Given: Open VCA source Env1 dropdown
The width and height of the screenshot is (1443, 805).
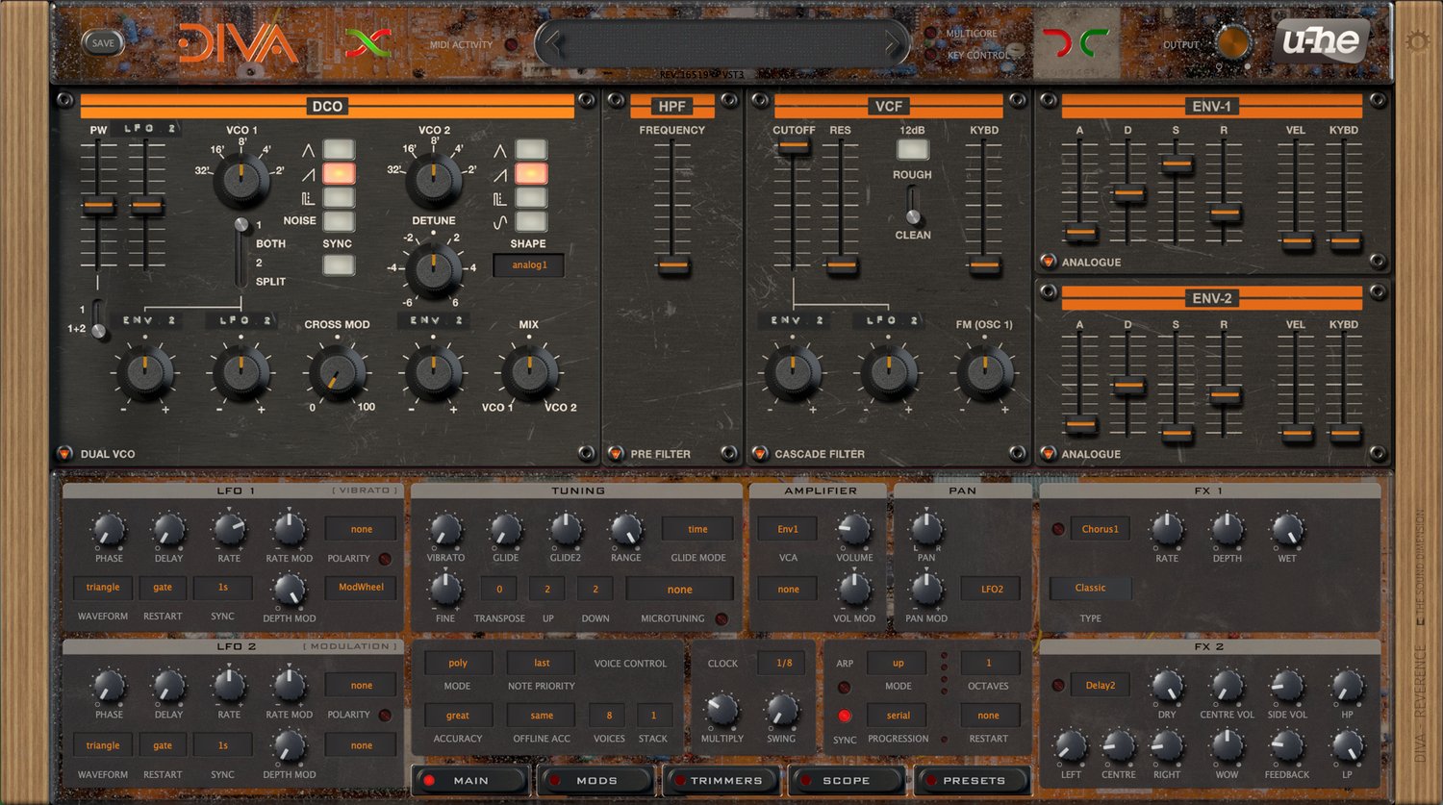Looking at the screenshot, I should [788, 529].
